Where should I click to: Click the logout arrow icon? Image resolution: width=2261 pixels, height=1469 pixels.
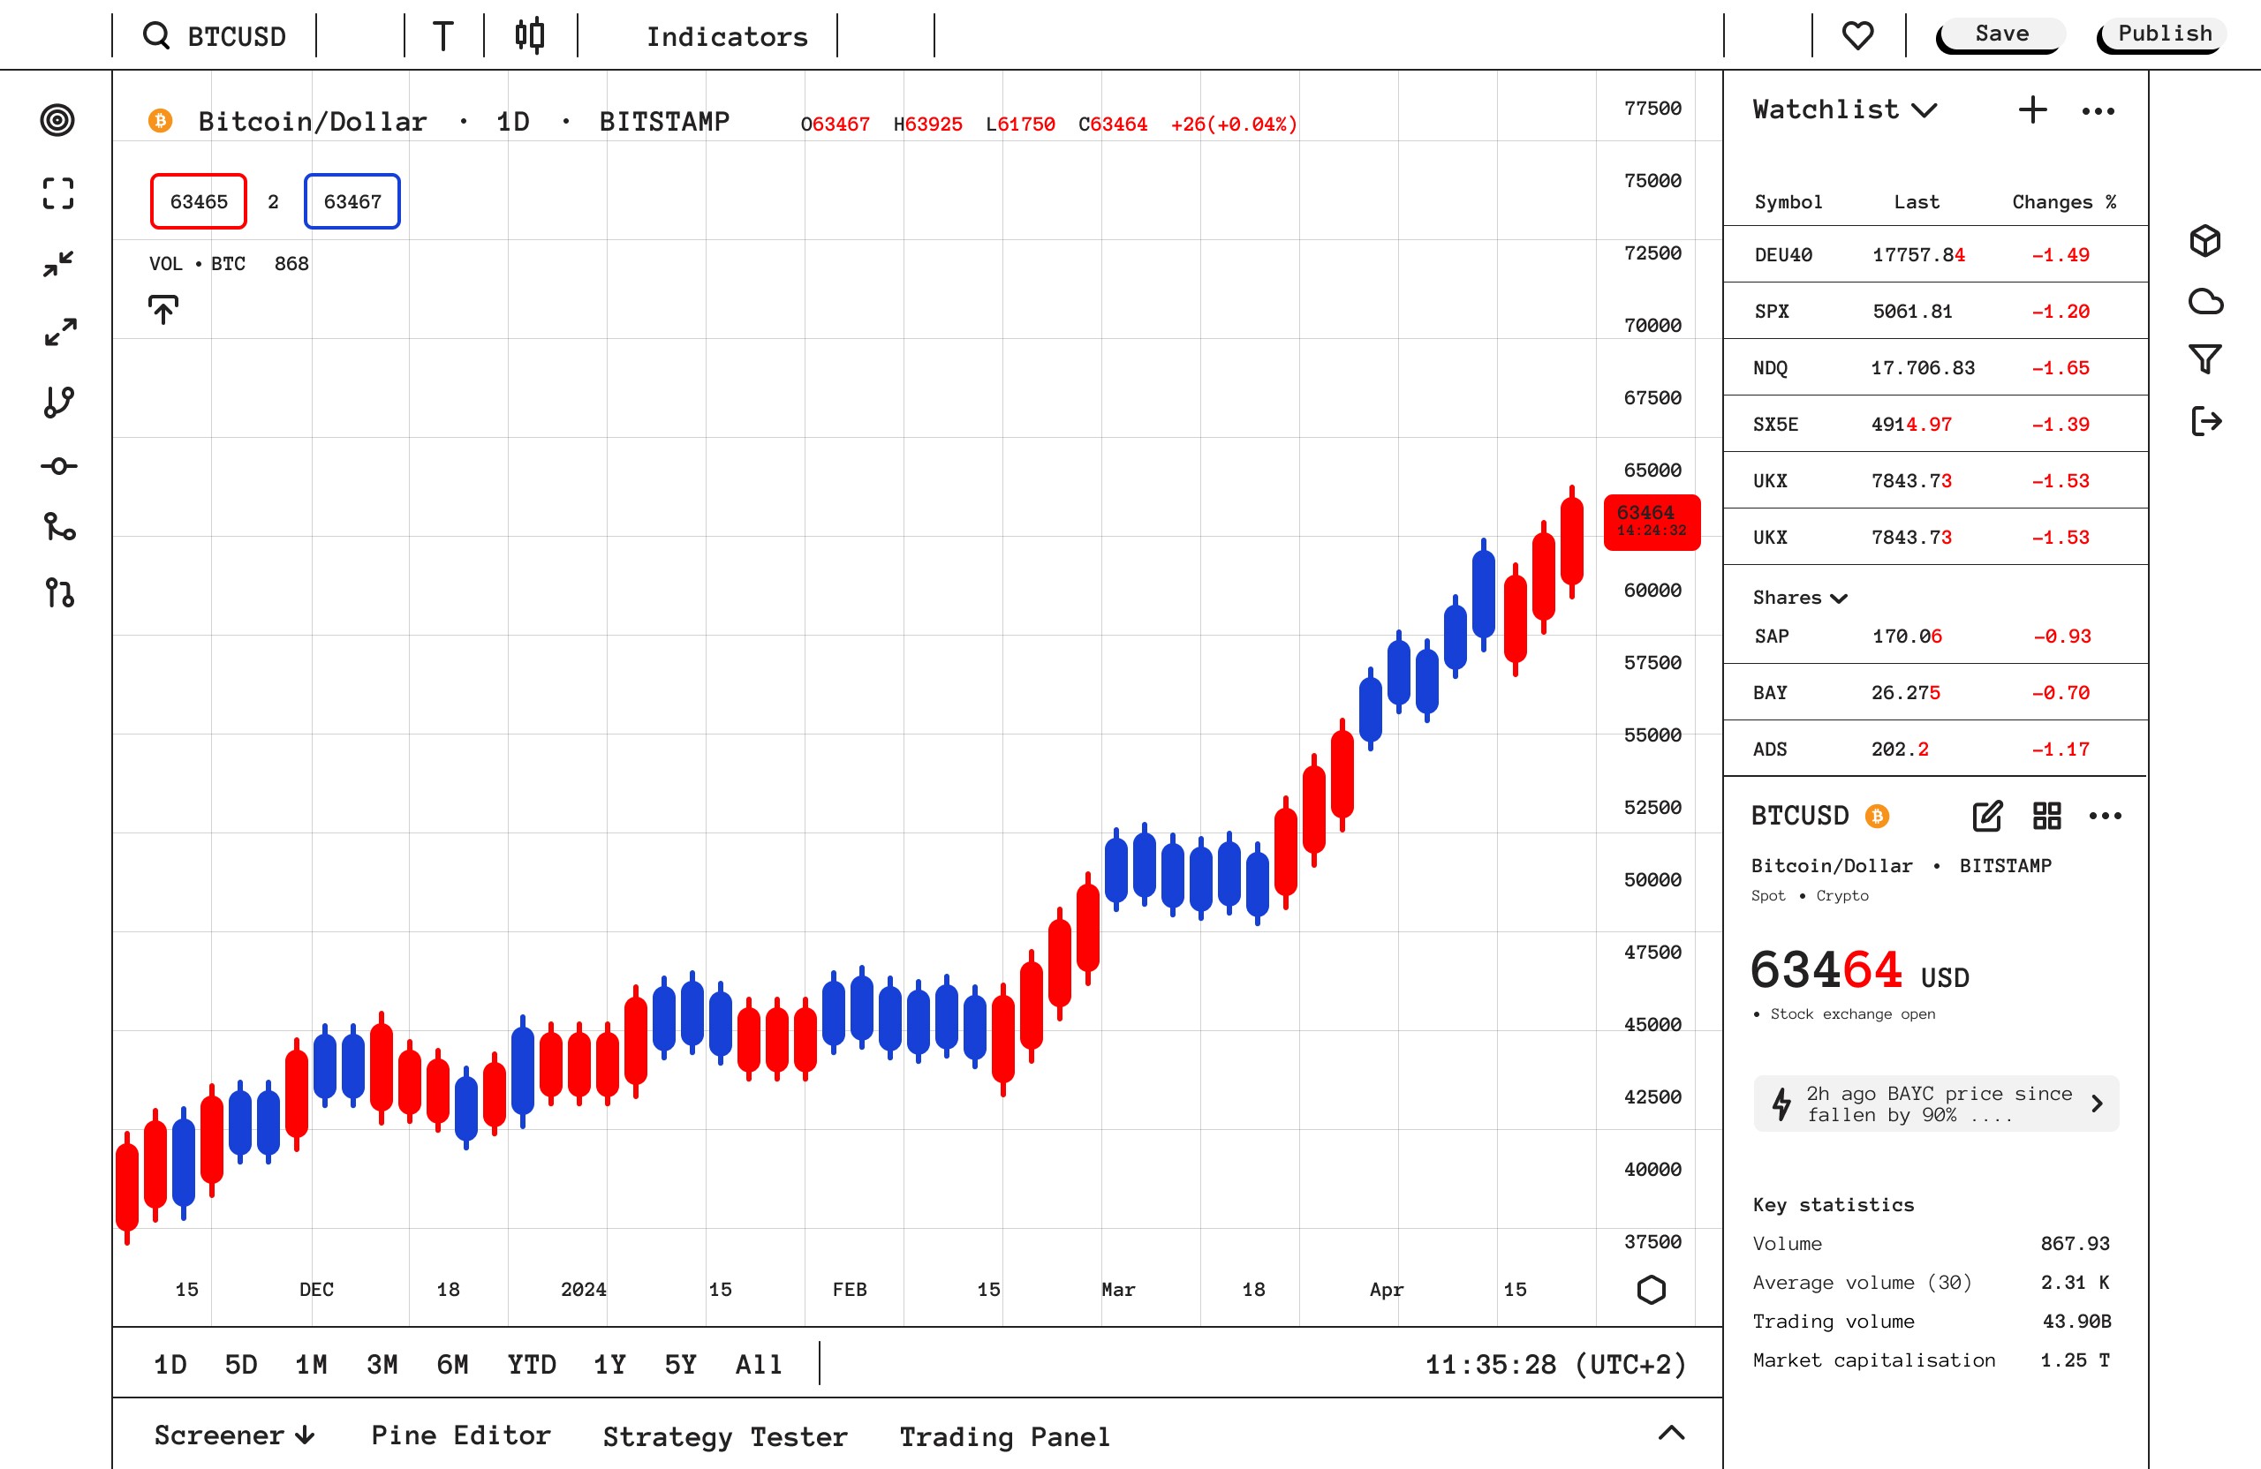click(2206, 421)
